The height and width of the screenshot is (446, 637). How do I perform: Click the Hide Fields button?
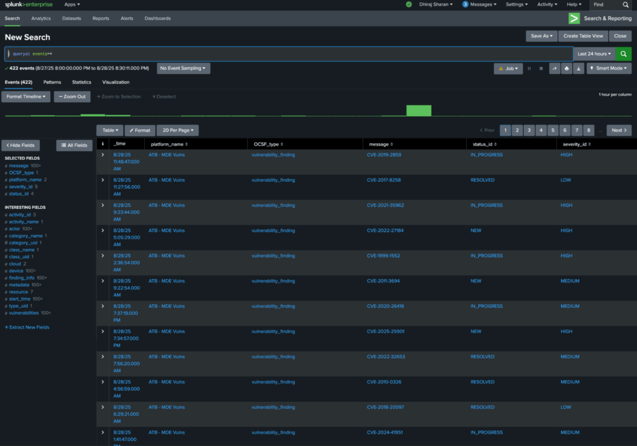coord(21,146)
